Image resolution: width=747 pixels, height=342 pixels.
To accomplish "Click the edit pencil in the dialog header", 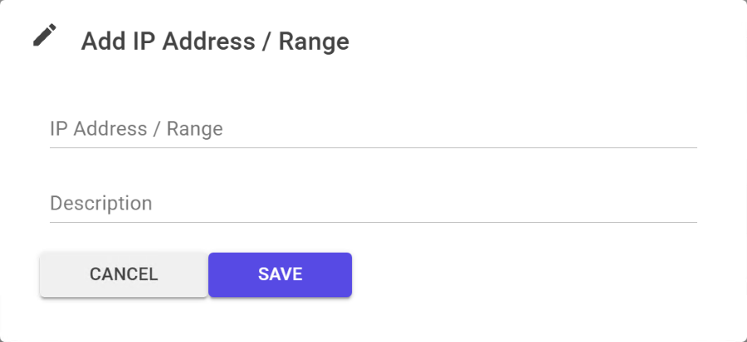I will click(x=45, y=36).
